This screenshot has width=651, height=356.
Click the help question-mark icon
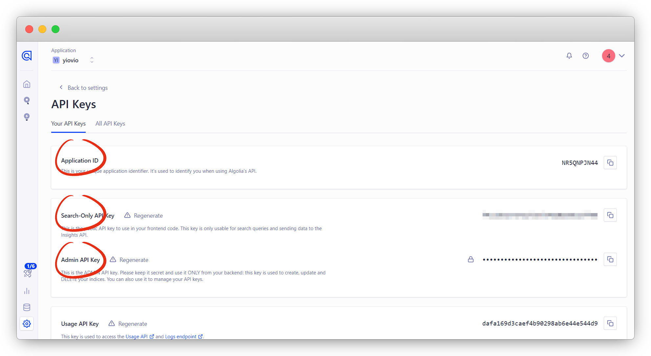[x=586, y=56]
